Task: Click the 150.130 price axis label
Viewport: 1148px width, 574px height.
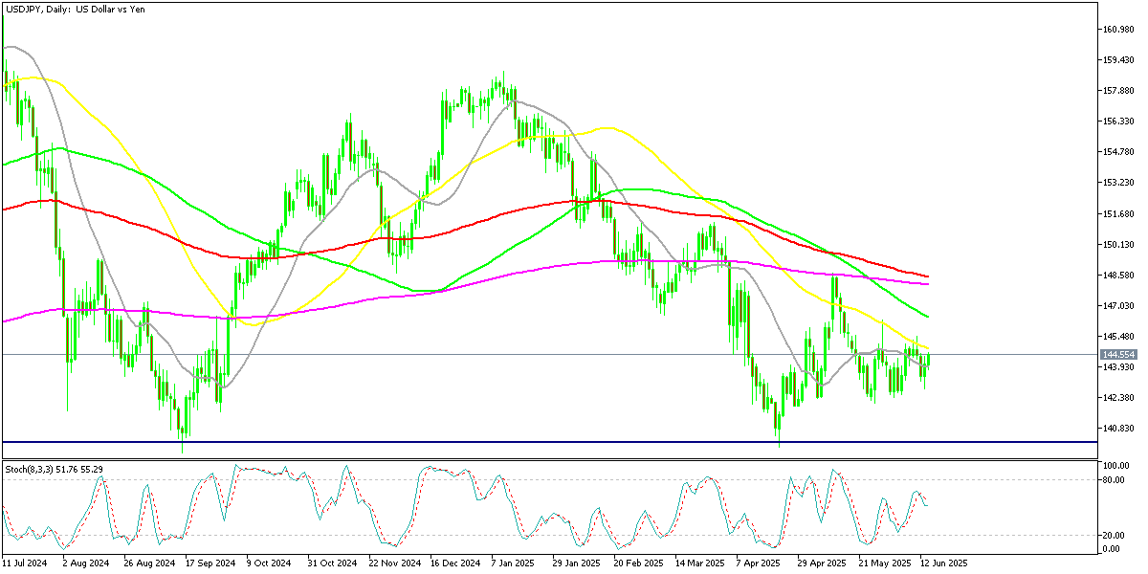Action: tap(1117, 245)
